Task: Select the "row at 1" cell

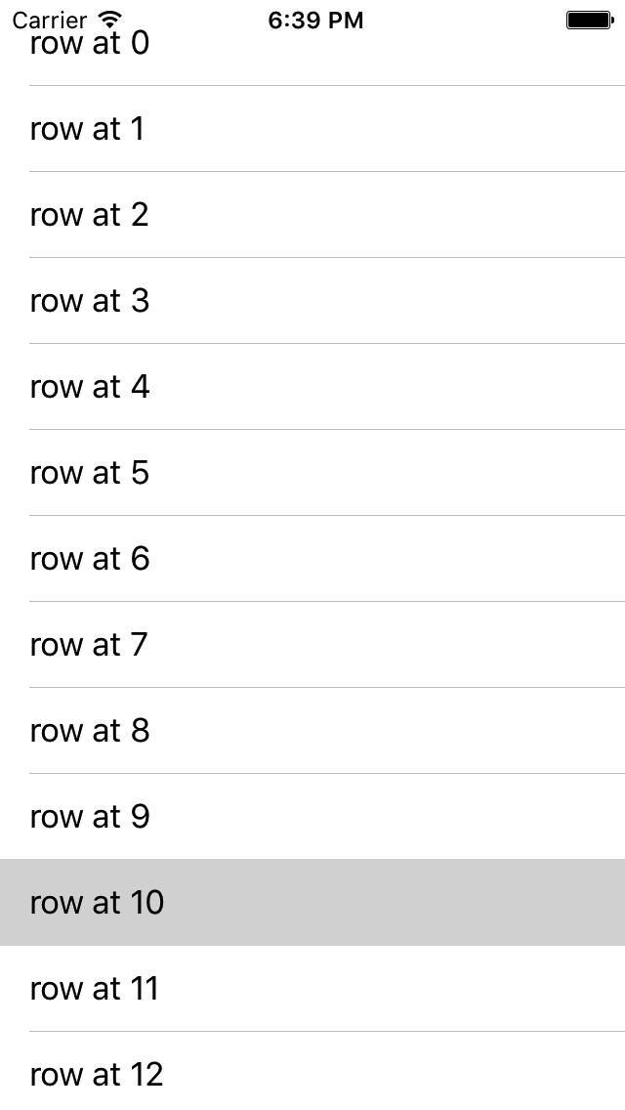Action: pos(312,129)
